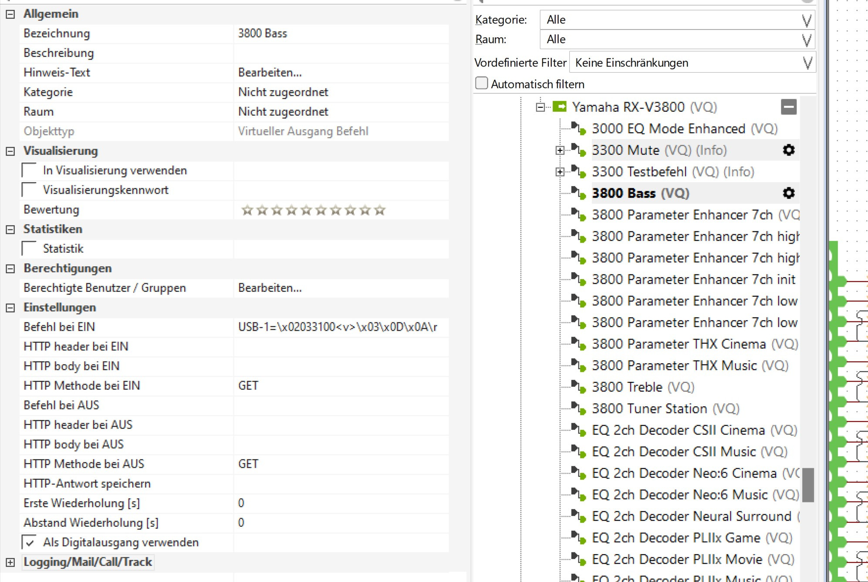Click Bearbeiten... for Berechtigte Benutzer
Image resolution: width=868 pixels, height=582 pixels.
270,288
